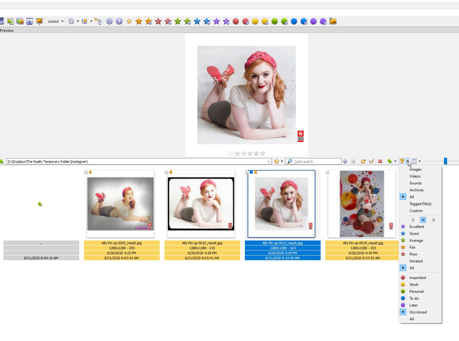Go back with the blue left arrow
Image resolution: width=459 pixels, height=341 pixels.
coord(345,161)
